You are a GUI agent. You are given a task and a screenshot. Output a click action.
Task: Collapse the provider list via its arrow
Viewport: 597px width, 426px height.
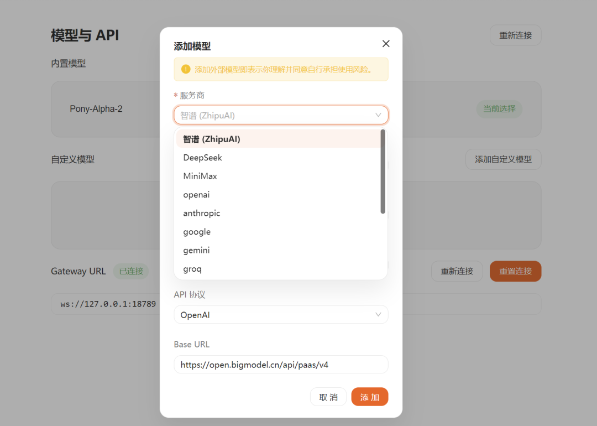(379, 115)
